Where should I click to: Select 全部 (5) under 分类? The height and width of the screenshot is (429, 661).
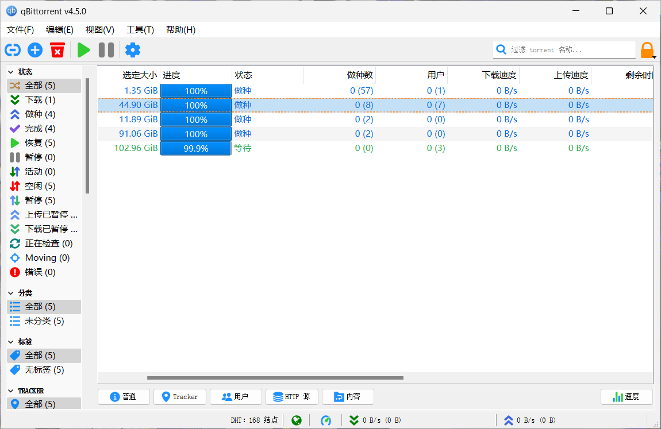coord(44,307)
